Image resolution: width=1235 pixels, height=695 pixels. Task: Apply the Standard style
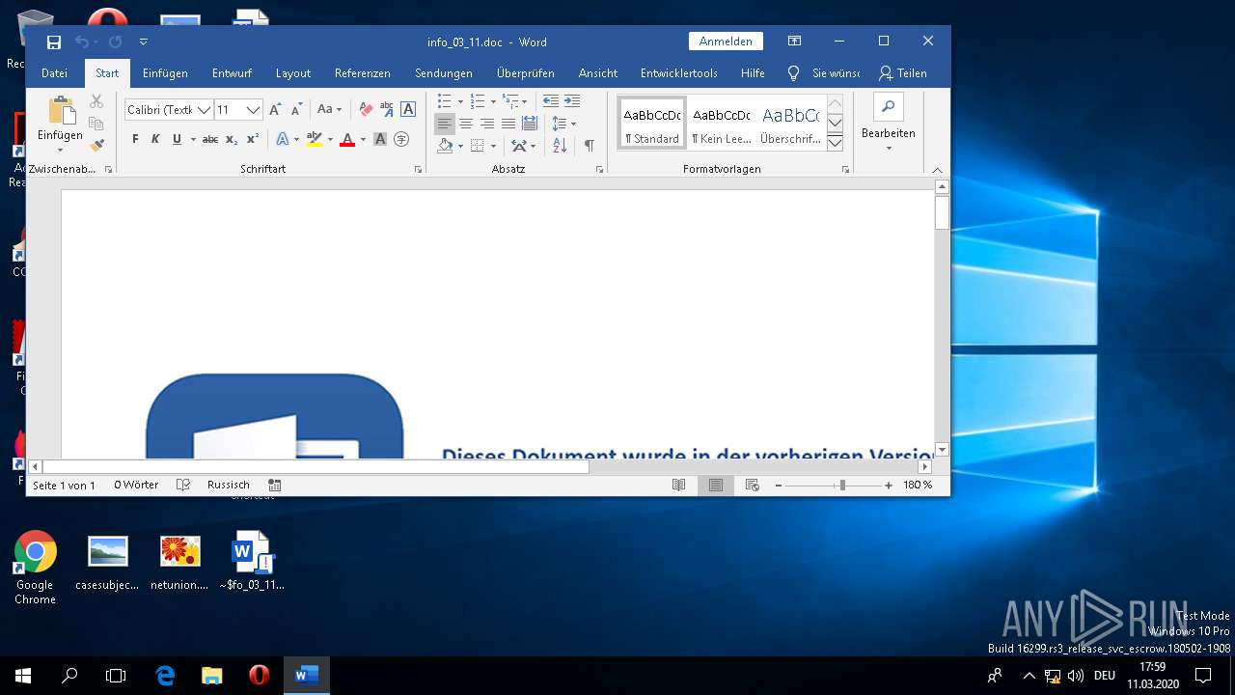[x=652, y=124]
